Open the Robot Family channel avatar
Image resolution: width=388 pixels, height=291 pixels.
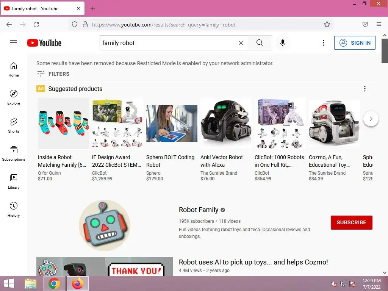coord(105,225)
